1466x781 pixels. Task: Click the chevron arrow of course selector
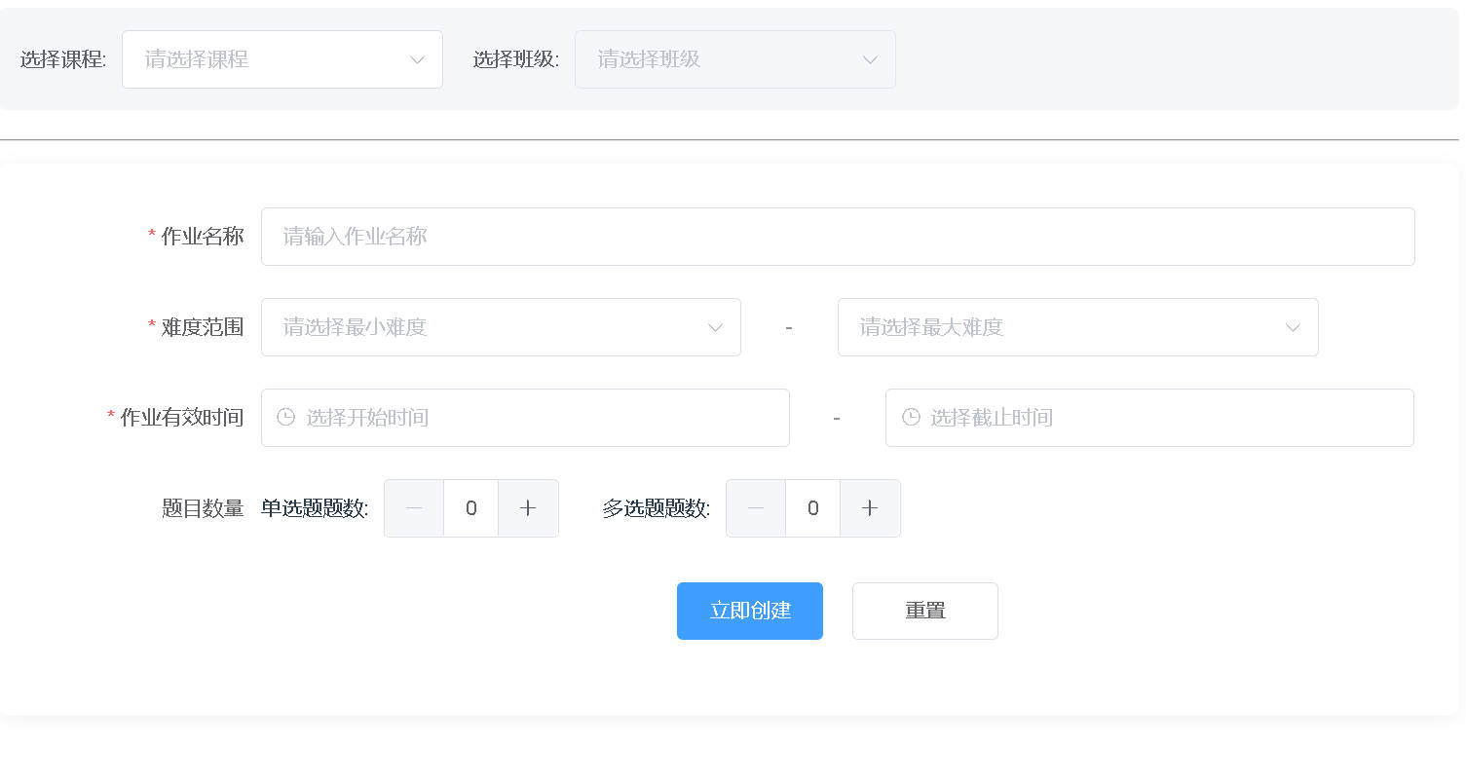(x=417, y=59)
